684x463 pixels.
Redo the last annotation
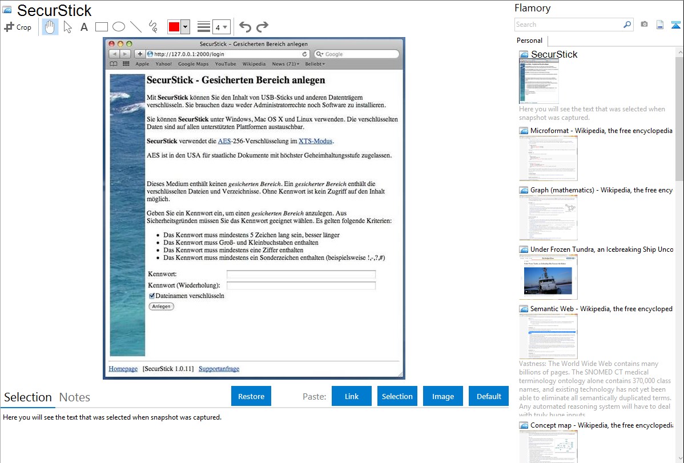262,27
